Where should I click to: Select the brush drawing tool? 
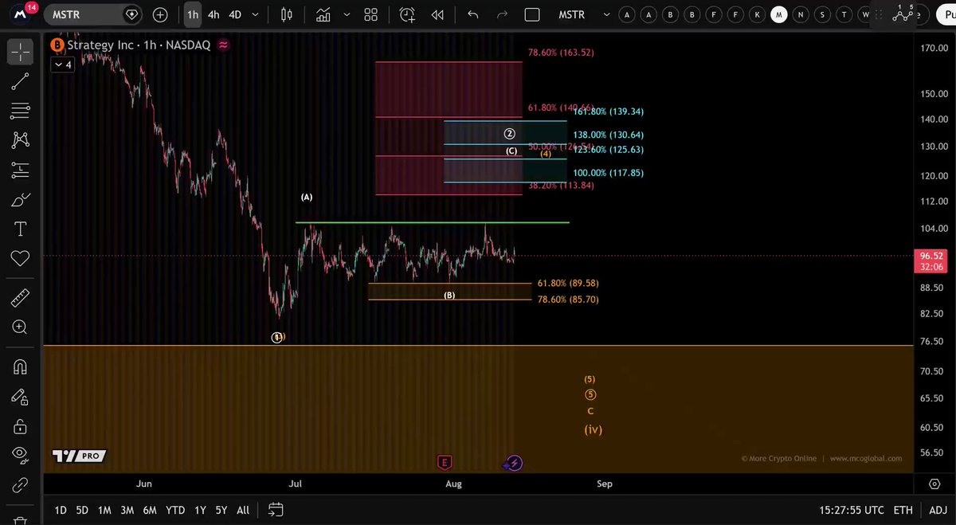(20, 198)
